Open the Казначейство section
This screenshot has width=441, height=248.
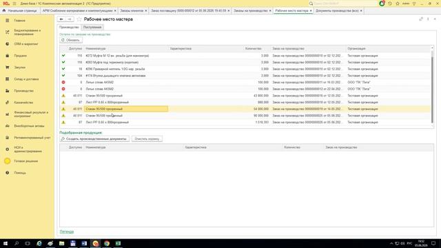23,103
